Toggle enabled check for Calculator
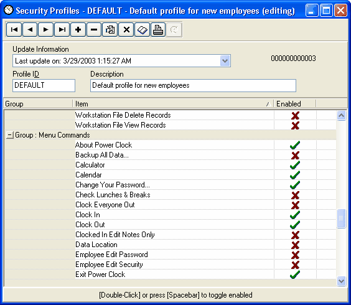351x305 pixels. (295, 165)
